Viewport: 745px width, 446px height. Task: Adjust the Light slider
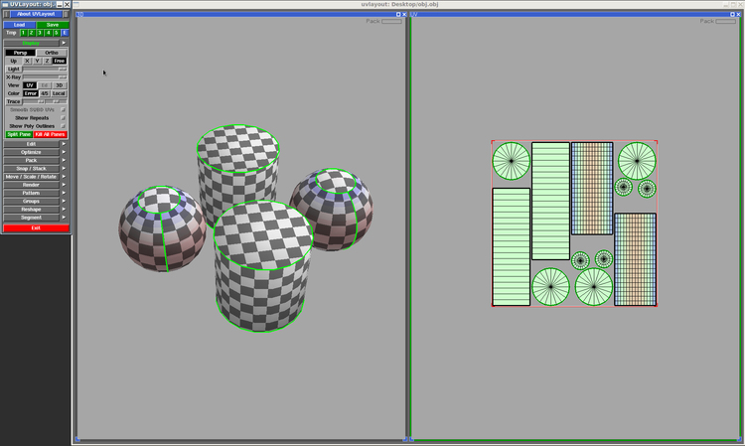45,69
